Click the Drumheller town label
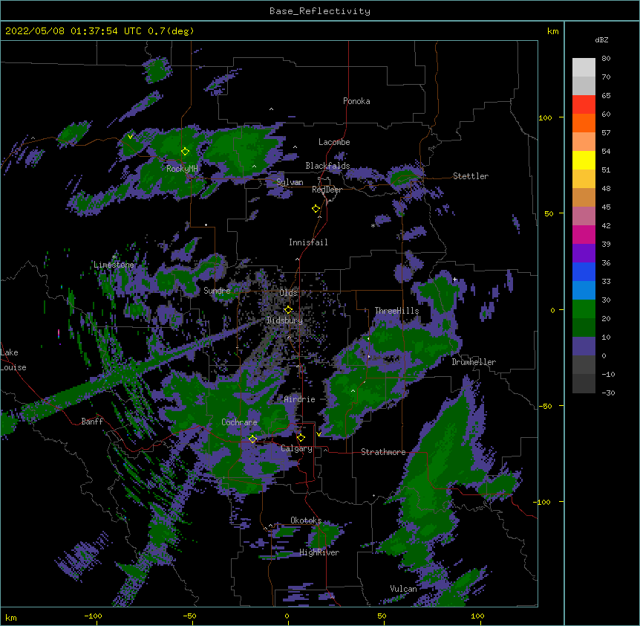This screenshot has width=640, height=626. coord(474,362)
